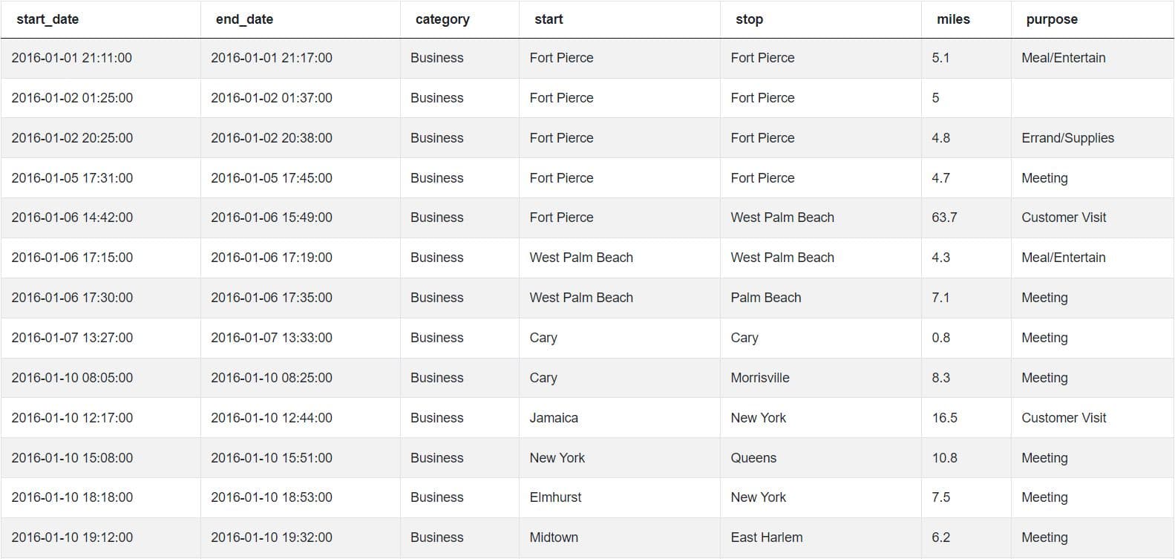Click the Elmhurst start cell

[x=555, y=497]
